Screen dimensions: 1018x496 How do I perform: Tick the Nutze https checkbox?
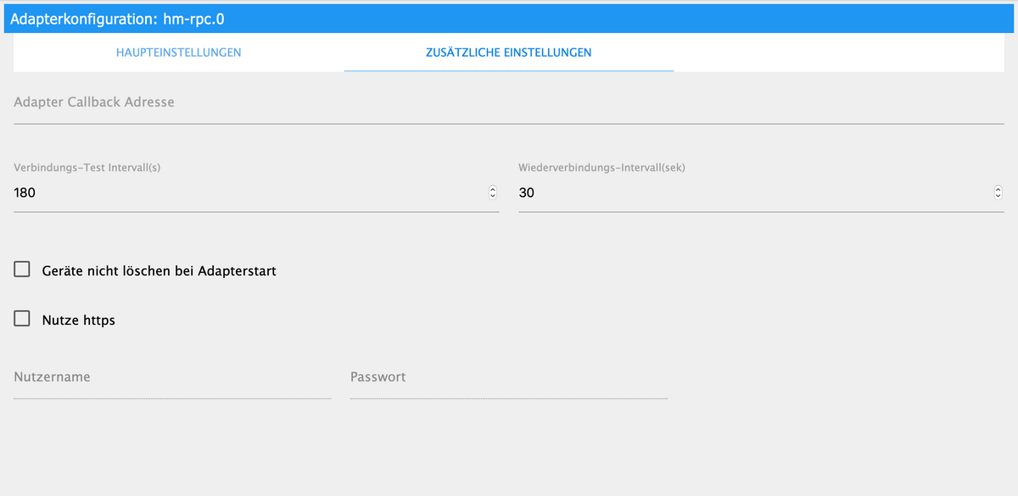[x=22, y=320]
